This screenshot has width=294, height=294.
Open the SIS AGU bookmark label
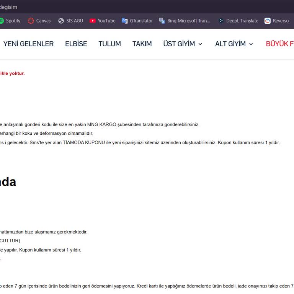(x=75, y=21)
